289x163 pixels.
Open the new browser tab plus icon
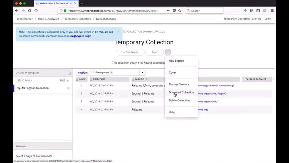point(82,3)
